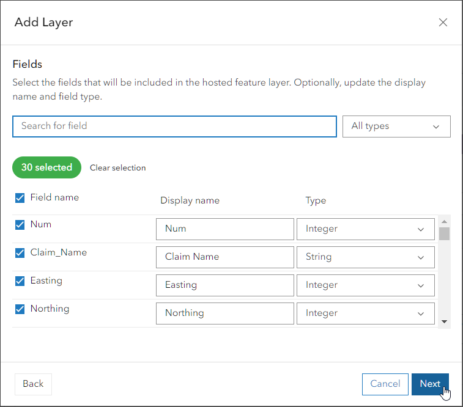Edit the Claim Name display name box

coord(224,257)
